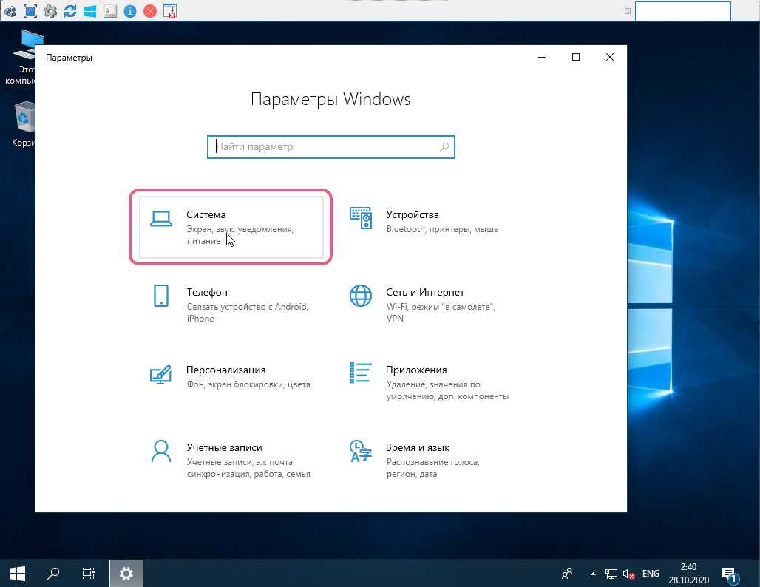
Task: Click the fullscreen frame icon in top toolbar
Action: click(x=30, y=10)
